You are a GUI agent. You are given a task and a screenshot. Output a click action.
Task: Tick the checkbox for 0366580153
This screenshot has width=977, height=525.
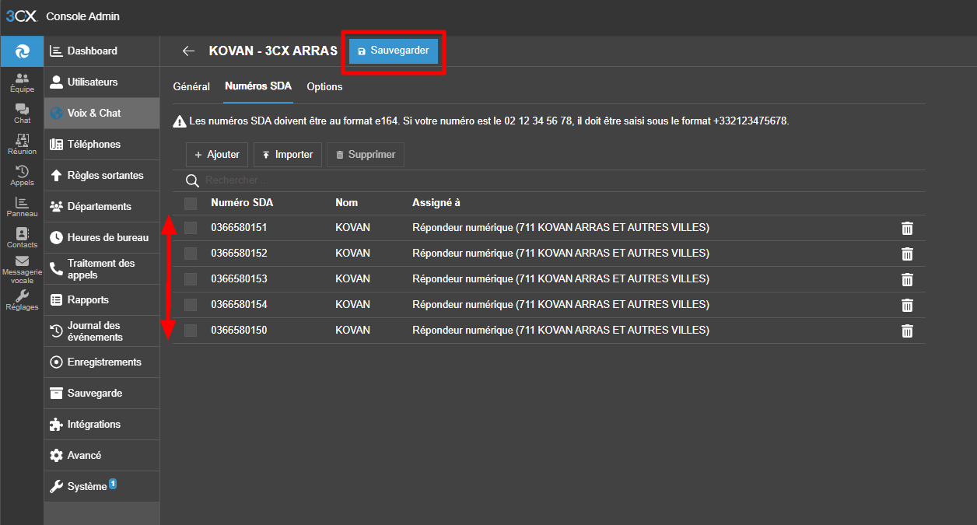point(191,278)
